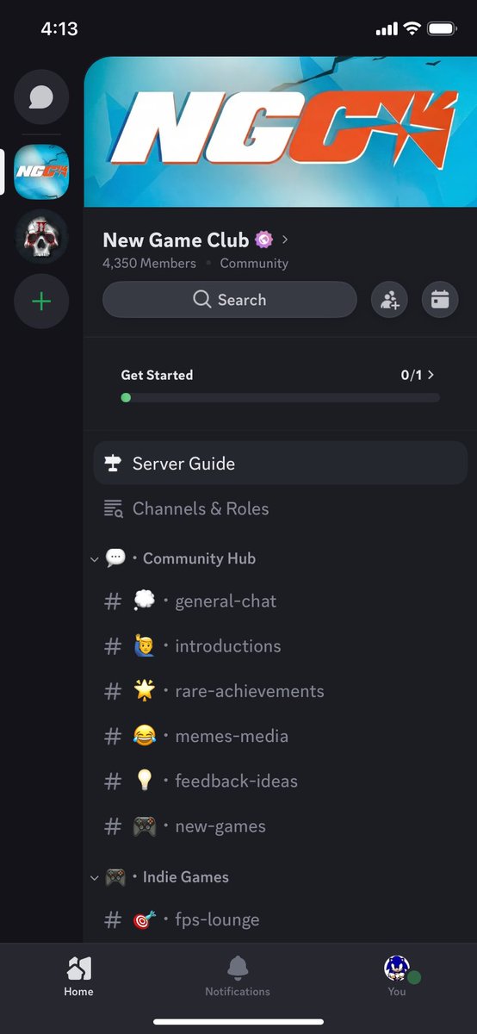Viewport: 477px width, 1034px height.
Task: Switch to the skull server icon
Action: (41, 236)
